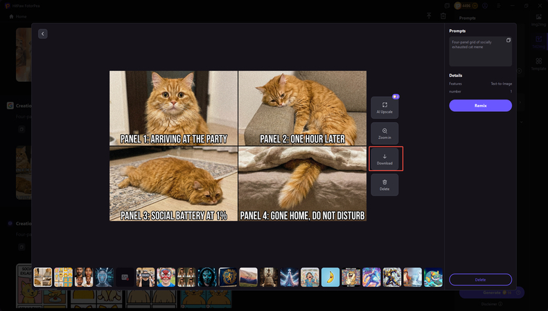The height and width of the screenshot is (311, 548).
Task: Click the Remix button
Action: [x=480, y=106]
